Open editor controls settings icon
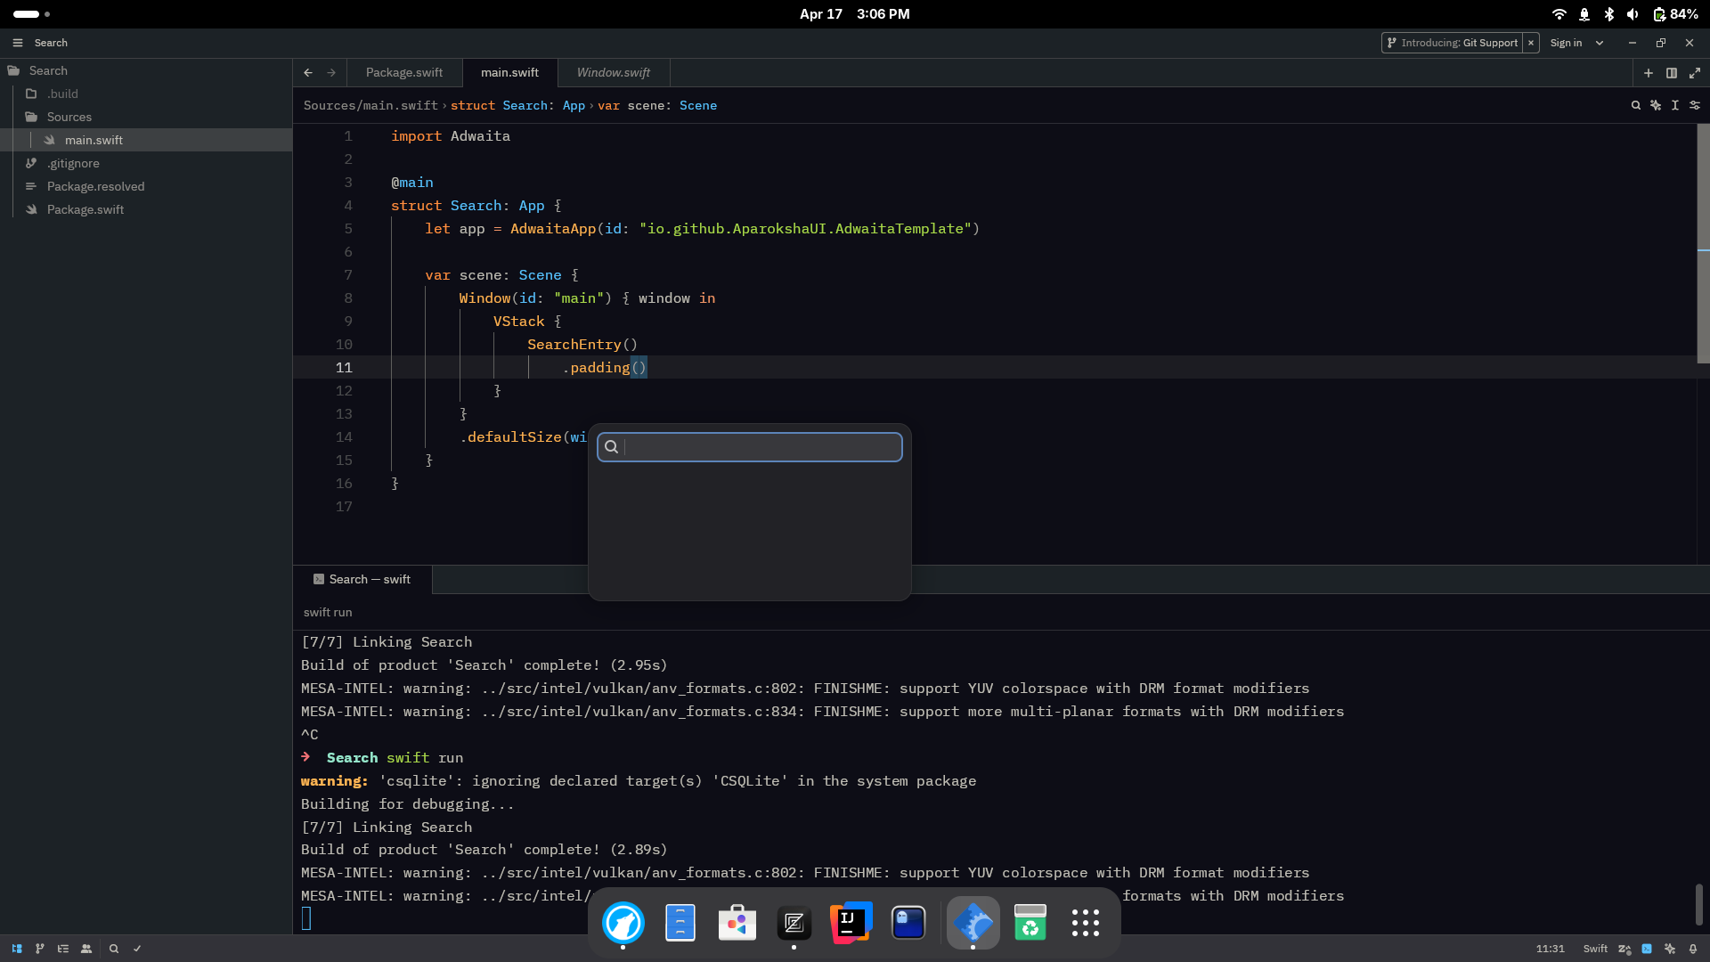The image size is (1710, 962). pos(1695,105)
